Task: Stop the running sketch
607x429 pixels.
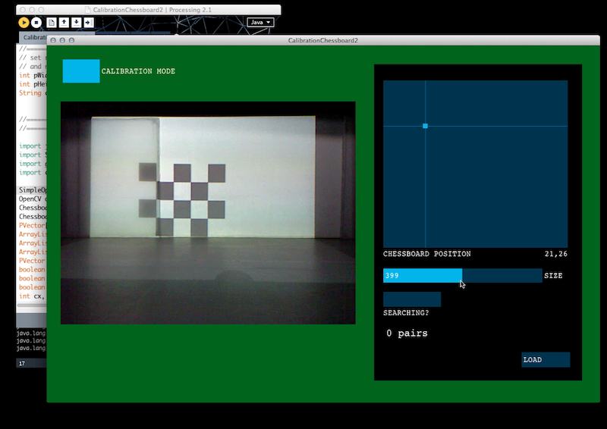Action: tap(36, 23)
